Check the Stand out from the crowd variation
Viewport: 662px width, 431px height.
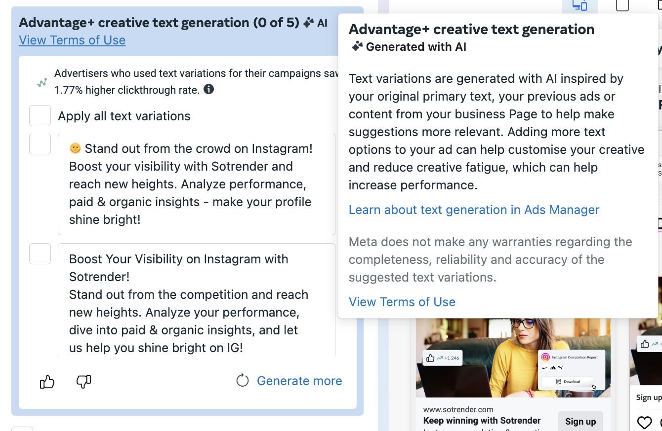40,144
